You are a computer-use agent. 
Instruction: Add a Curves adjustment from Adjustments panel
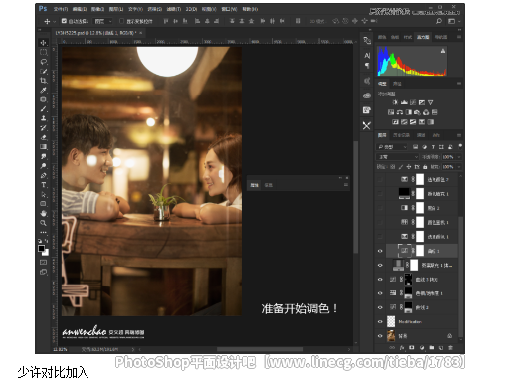point(413,102)
